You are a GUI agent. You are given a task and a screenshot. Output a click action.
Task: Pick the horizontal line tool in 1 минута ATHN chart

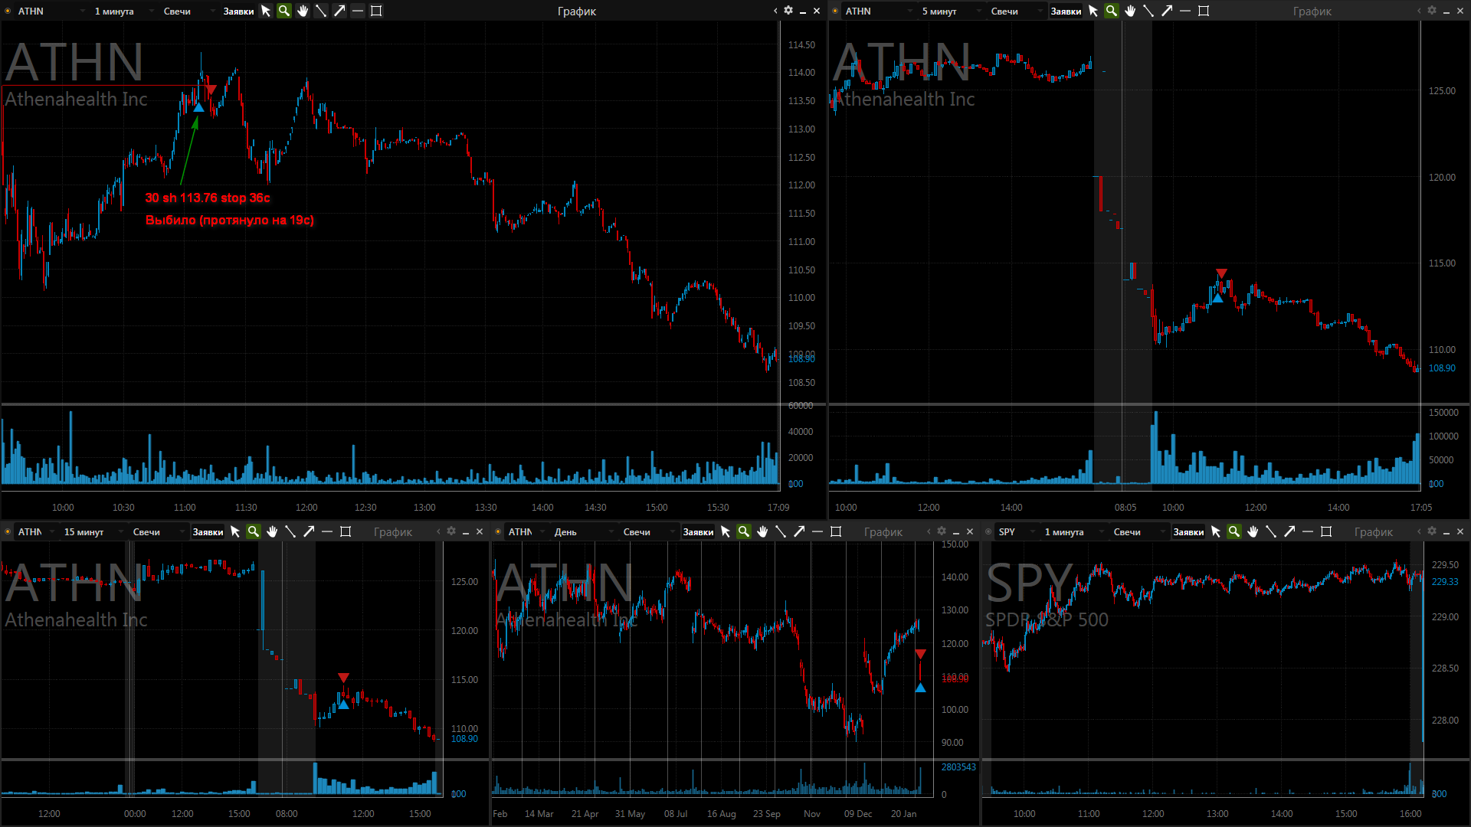358,11
